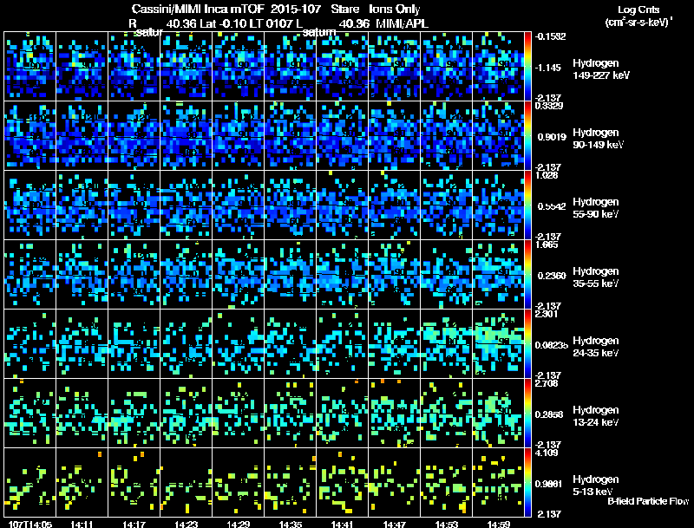Select the 14:11 time axis label
The width and height of the screenshot is (694, 528).
[x=82, y=525]
